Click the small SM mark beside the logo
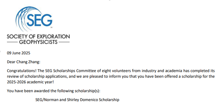218x103 pixels. (x=51, y=28)
